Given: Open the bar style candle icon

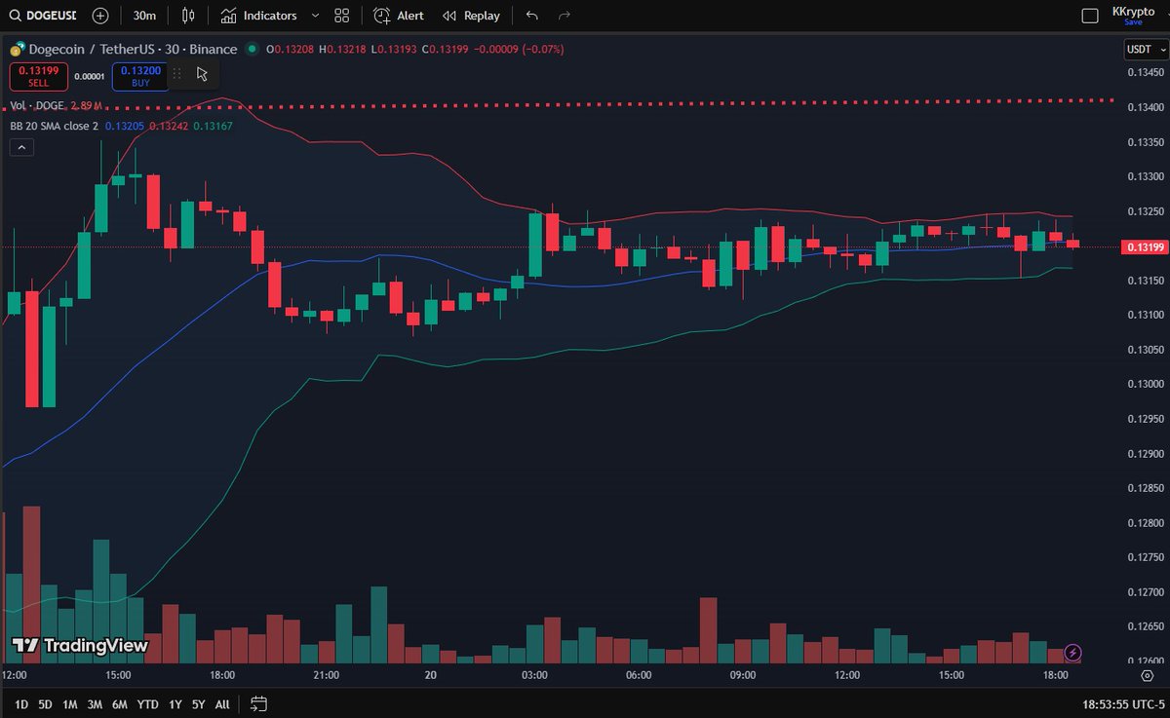Looking at the screenshot, I should [x=188, y=15].
